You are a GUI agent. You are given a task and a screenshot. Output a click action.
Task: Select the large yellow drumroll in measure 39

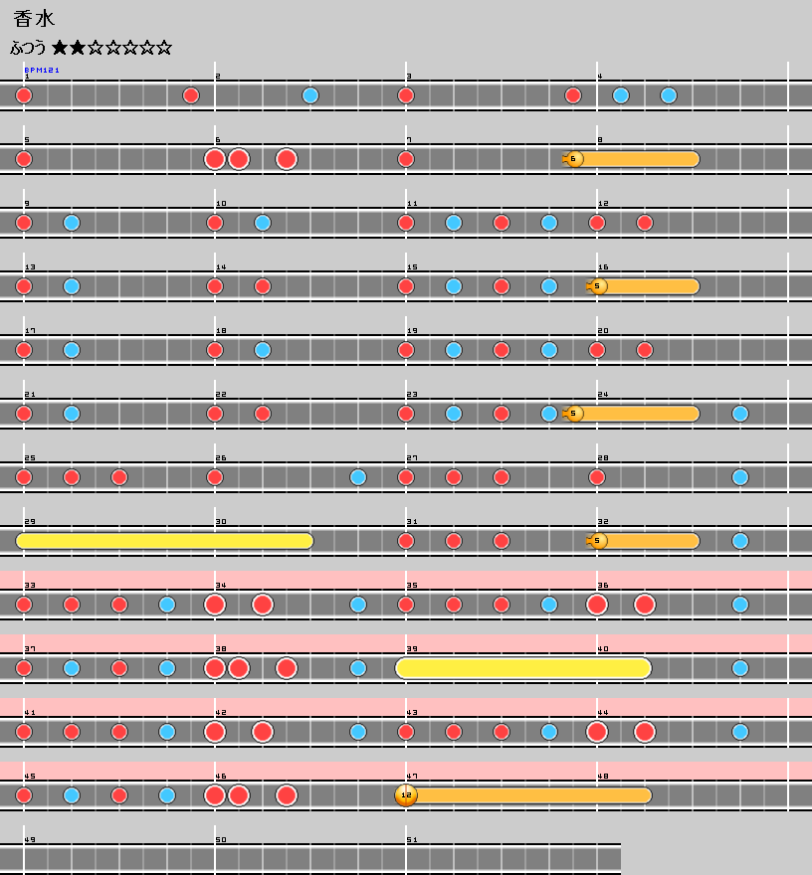523,668
